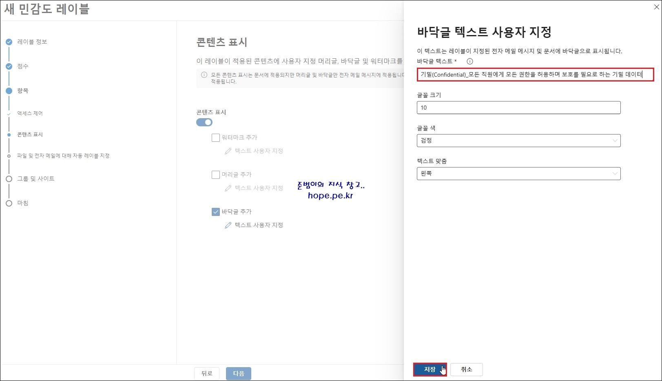The height and width of the screenshot is (381, 662).
Task: Click the completed 레이블 정보 step circle
Action: tap(9, 42)
